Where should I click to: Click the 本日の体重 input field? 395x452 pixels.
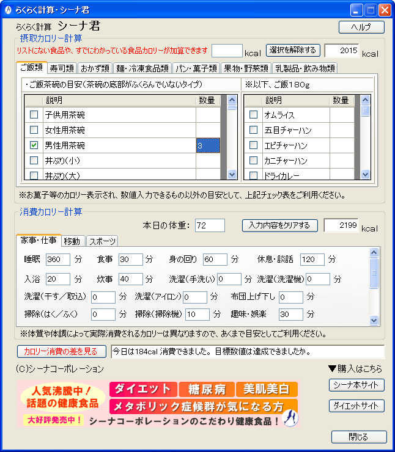(210, 225)
